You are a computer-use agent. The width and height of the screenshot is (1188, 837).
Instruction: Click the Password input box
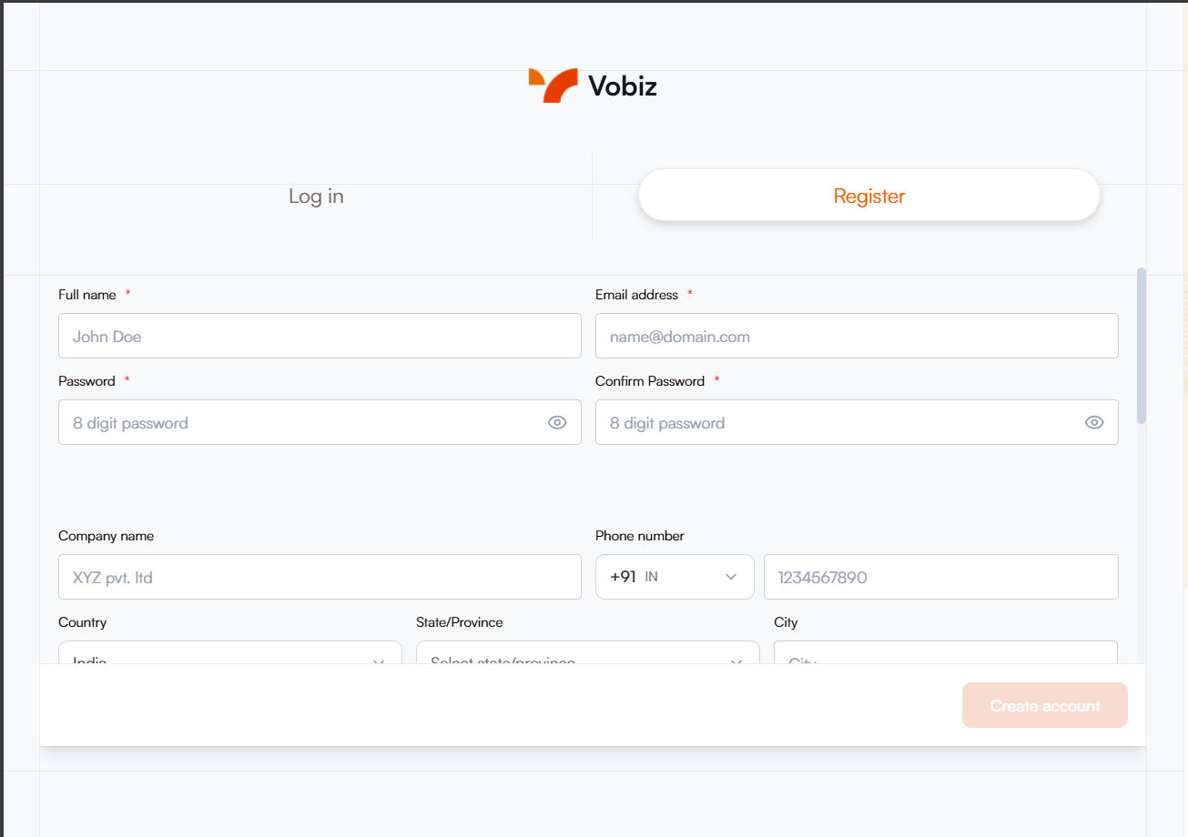click(300, 422)
